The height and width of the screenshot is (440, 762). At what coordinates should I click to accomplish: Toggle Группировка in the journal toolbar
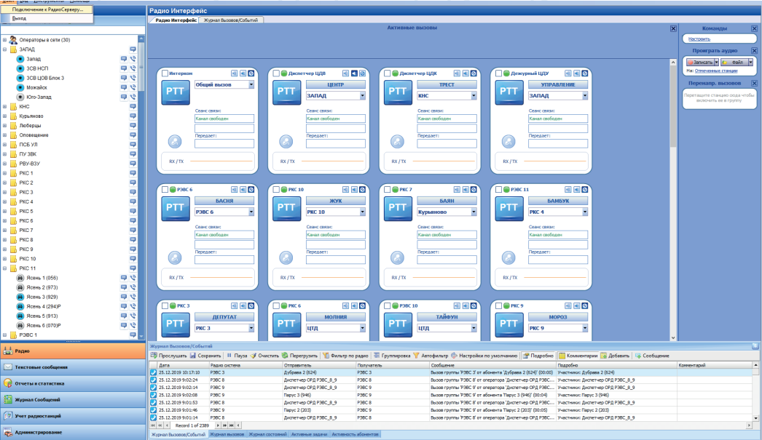[x=392, y=356]
